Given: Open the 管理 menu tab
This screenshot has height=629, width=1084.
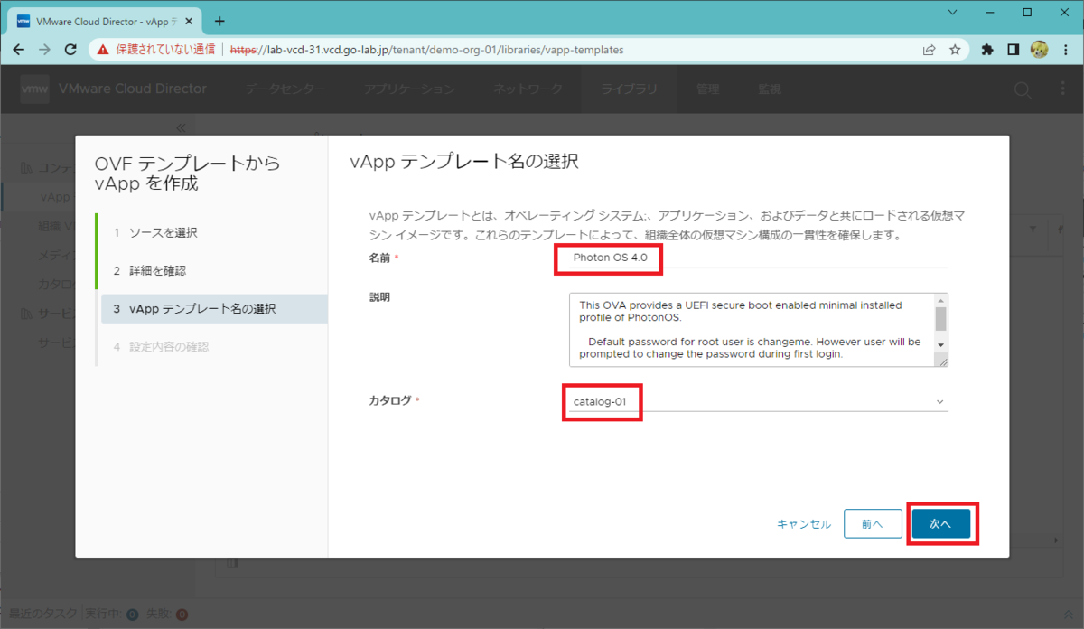Looking at the screenshot, I should (708, 89).
